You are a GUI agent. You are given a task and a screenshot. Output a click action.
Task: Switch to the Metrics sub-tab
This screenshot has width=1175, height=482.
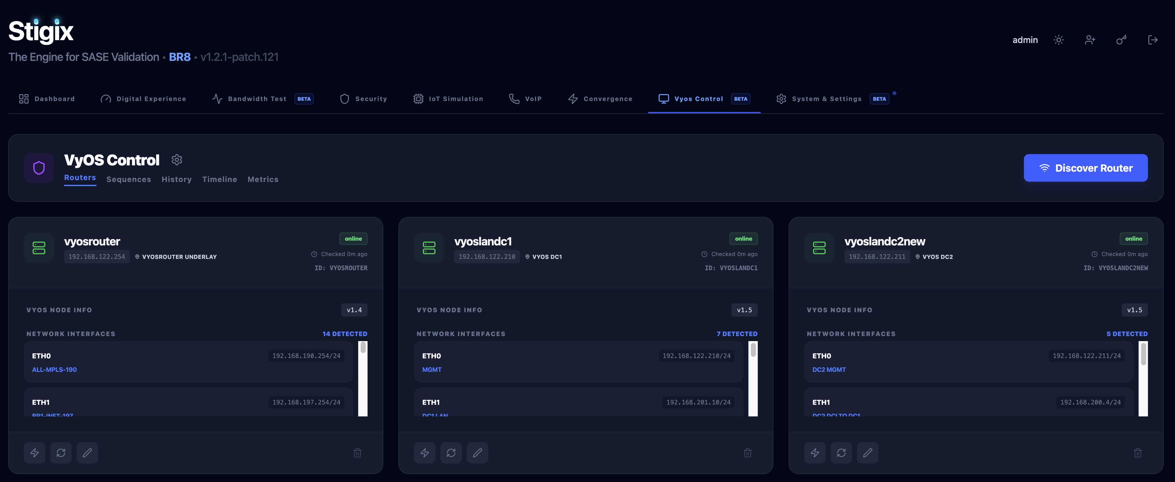[263, 179]
